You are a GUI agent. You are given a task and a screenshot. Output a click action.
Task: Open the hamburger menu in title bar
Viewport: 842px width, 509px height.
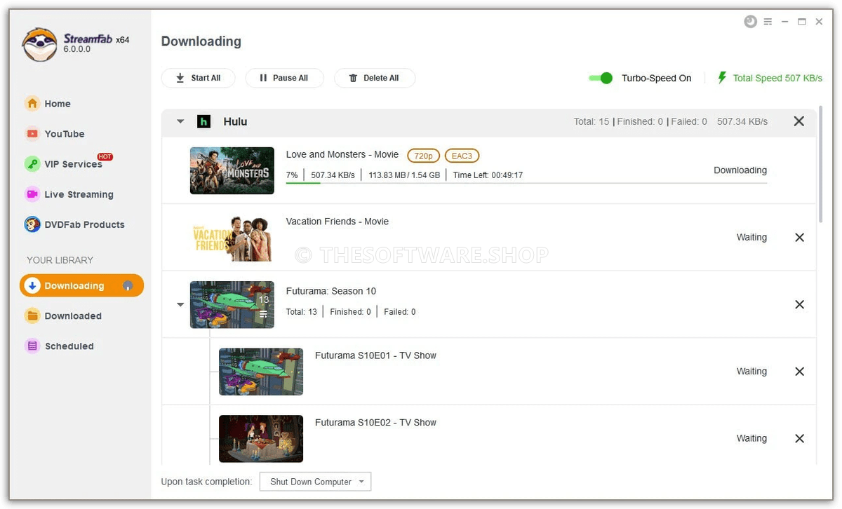click(x=768, y=22)
